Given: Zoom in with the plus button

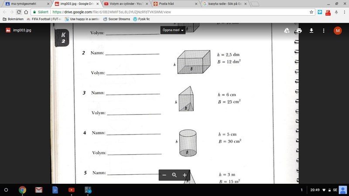Looking at the screenshot, I should tap(185, 175).
